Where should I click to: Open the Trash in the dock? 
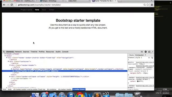click(137, 95)
